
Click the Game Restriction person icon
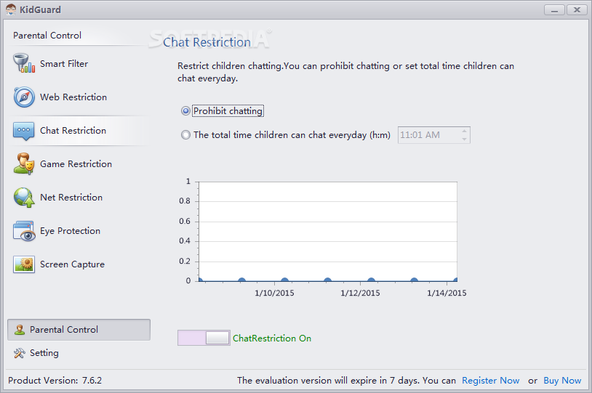24,163
